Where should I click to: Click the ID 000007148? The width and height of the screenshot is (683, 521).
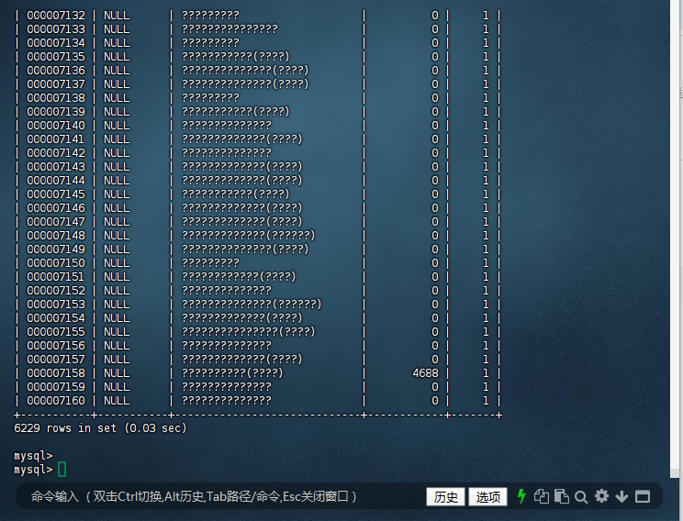pos(56,236)
